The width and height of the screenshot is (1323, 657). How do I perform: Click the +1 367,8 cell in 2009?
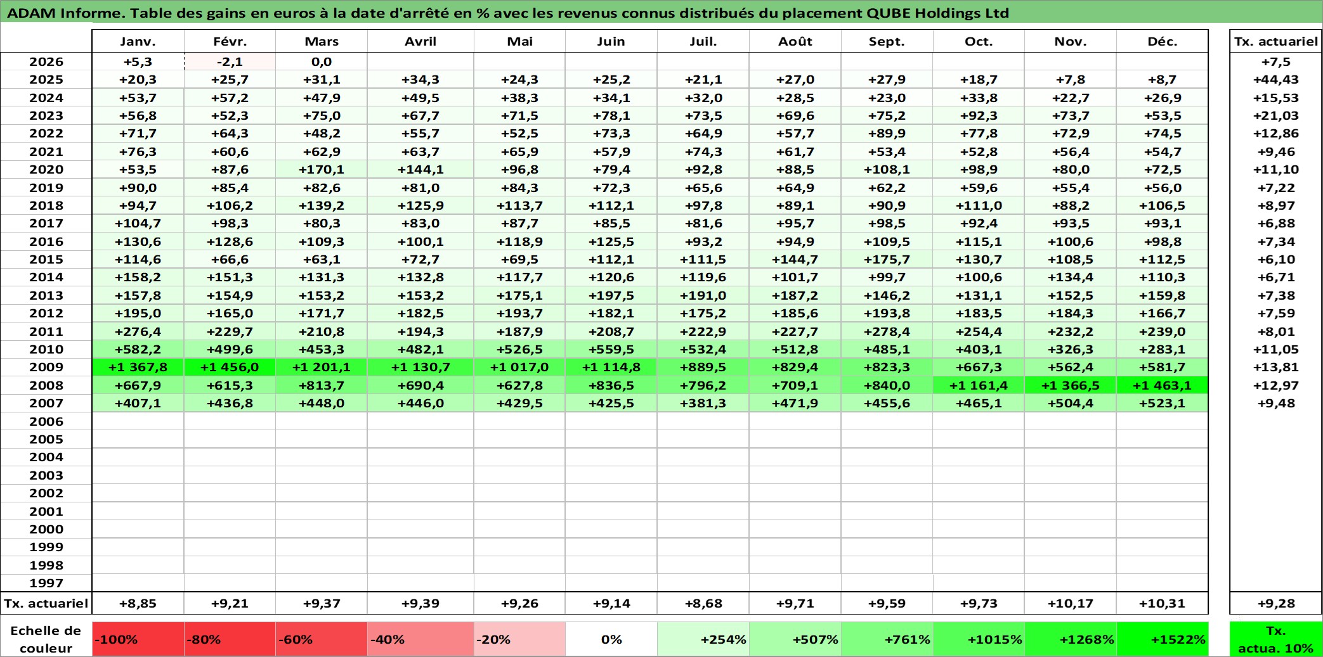click(138, 367)
